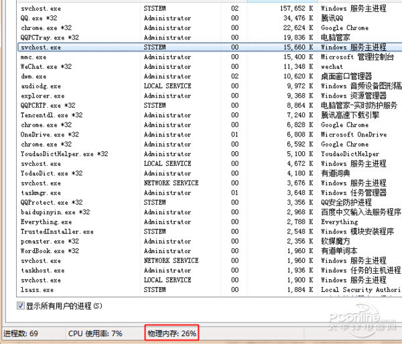
Task: Select the WordBook.exe *32 process
Action: pos(210,251)
